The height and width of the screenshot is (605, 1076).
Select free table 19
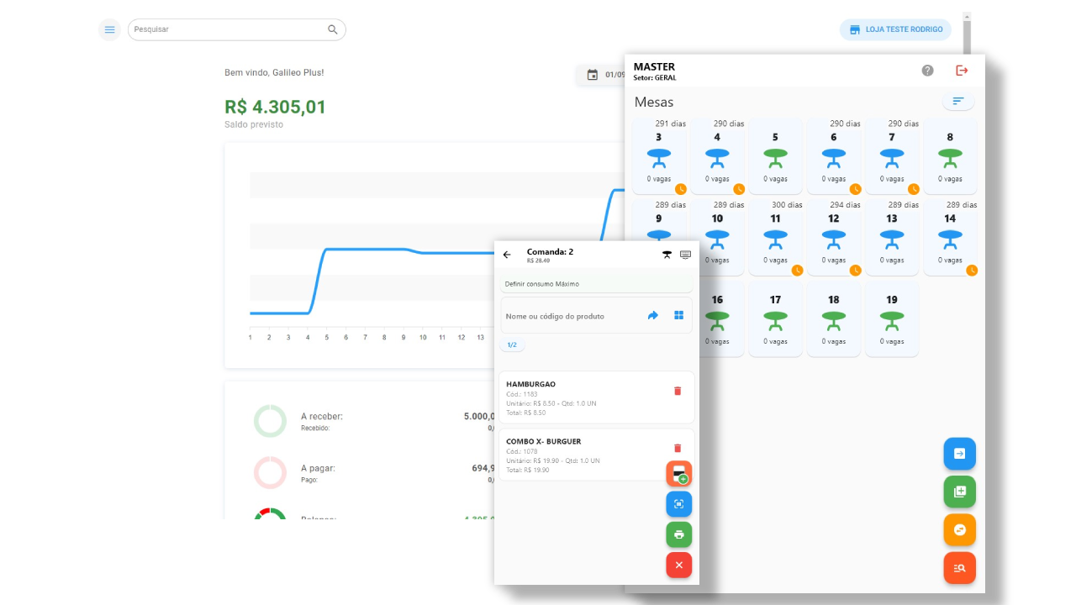[x=892, y=319]
